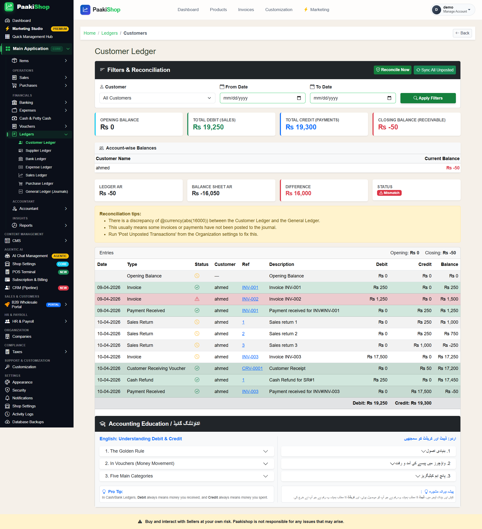Image resolution: width=482 pixels, height=529 pixels.
Task: Click the Companies building icon
Action: 7,336
